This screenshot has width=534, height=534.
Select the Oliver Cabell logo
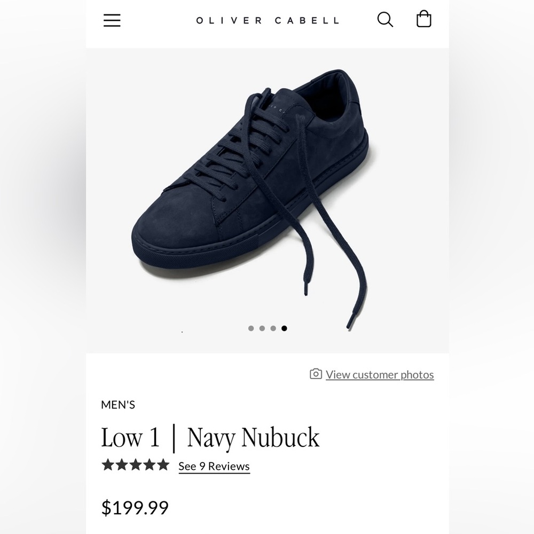pyautogui.click(x=267, y=21)
